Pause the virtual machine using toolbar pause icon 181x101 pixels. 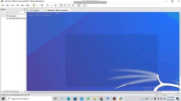tap(34, 5)
